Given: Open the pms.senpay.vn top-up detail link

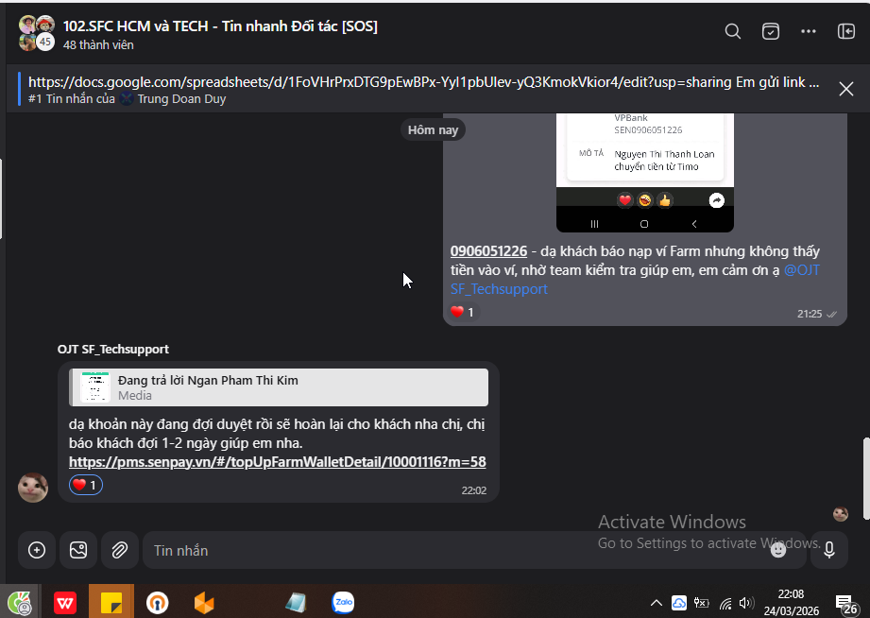Looking at the screenshot, I should [278, 462].
